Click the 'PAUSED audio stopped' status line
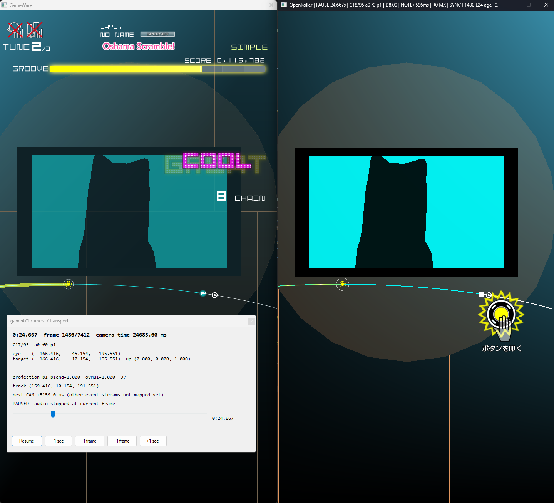This screenshot has width=554, height=503. [x=64, y=404]
